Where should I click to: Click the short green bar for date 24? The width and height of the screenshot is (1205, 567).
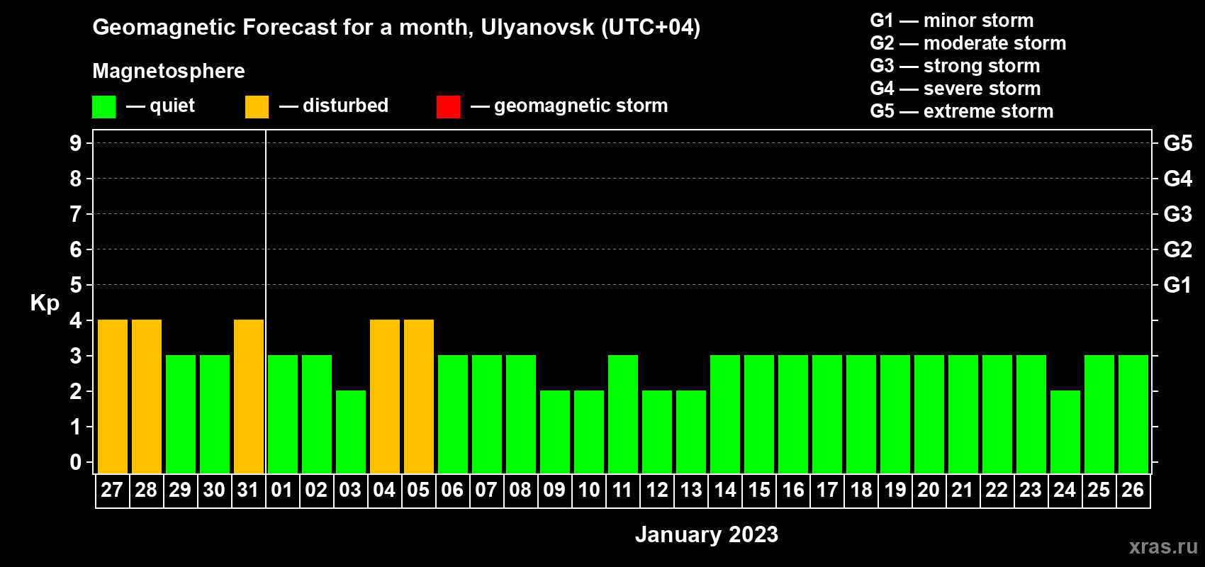tap(1065, 432)
